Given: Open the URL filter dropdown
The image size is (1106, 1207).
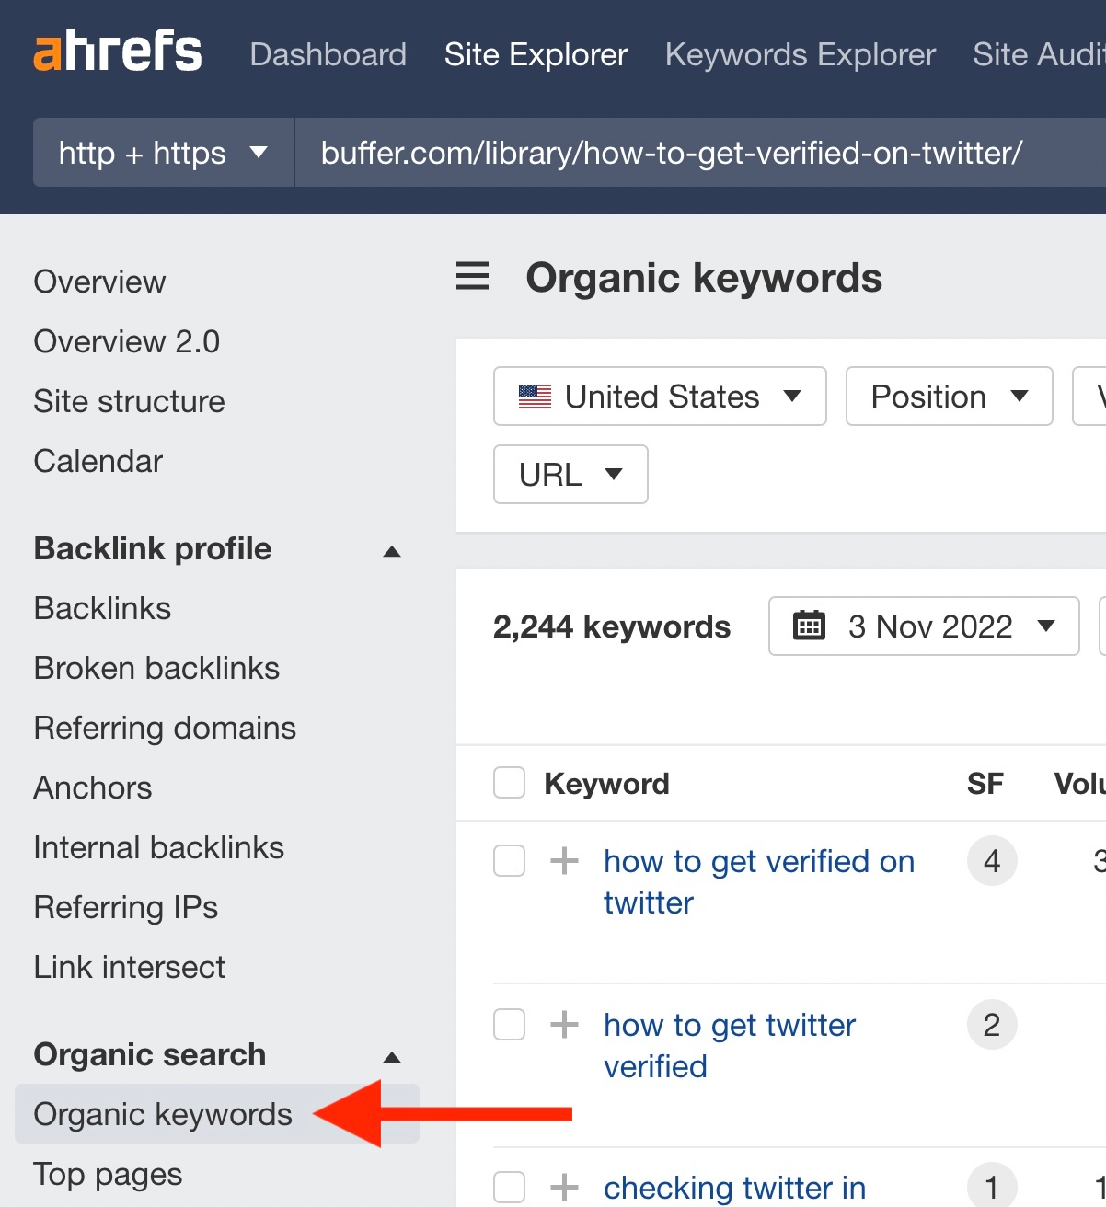Looking at the screenshot, I should pyautogui.click(x=570, y=475).
